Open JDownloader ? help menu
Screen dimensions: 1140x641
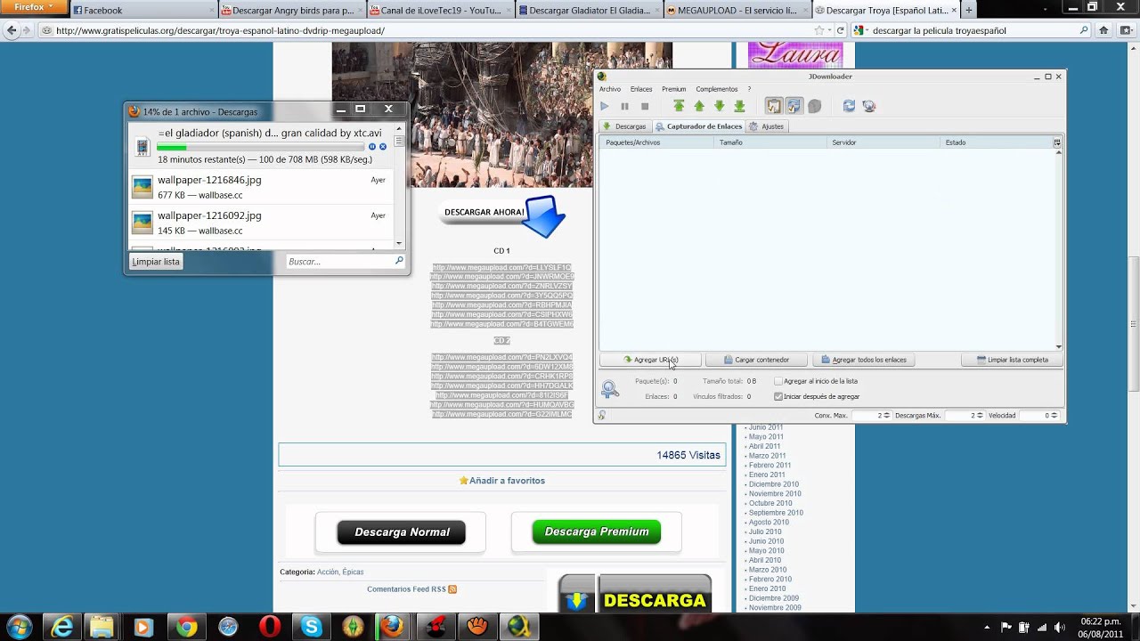pyautogui.click(x=749, y=89)
